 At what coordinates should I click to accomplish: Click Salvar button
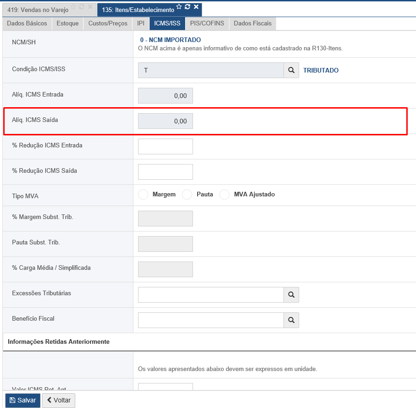coord(23,400)
